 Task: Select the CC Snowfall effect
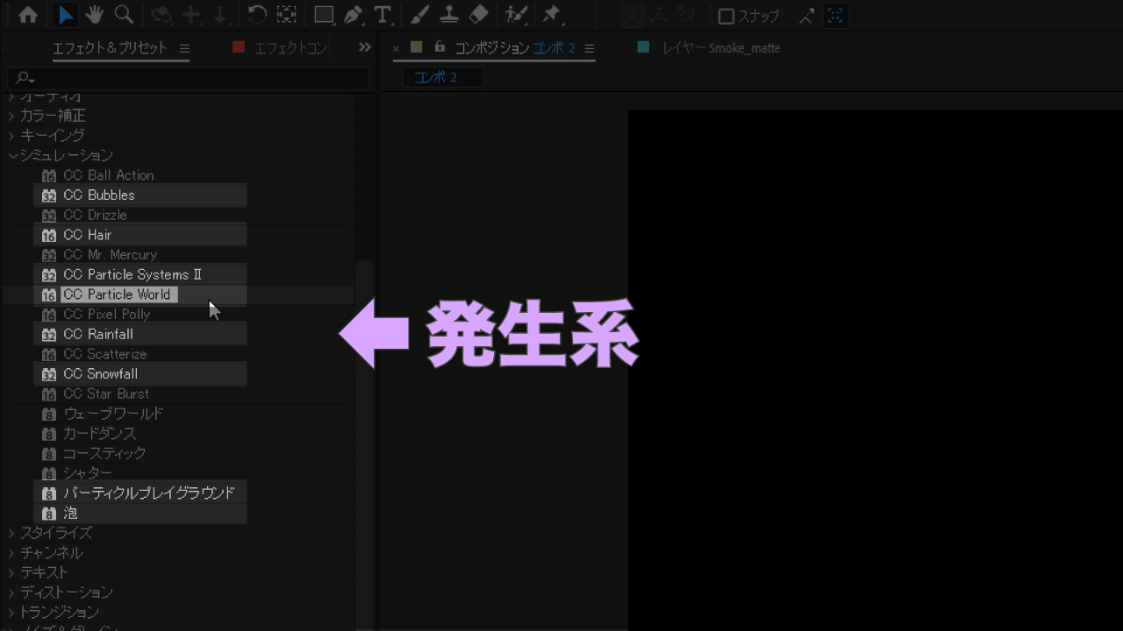(x=100, y=374)
